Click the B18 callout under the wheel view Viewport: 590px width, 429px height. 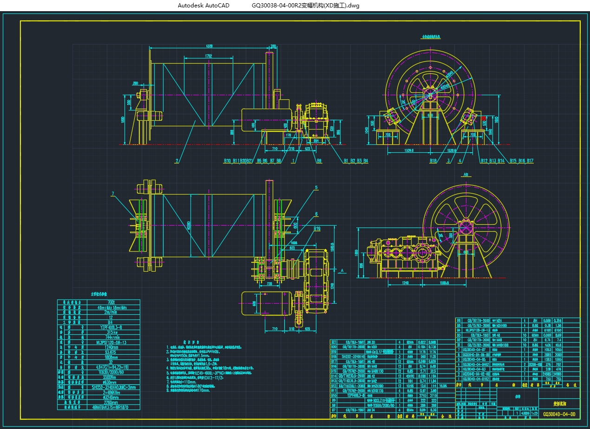coord(433,161)
